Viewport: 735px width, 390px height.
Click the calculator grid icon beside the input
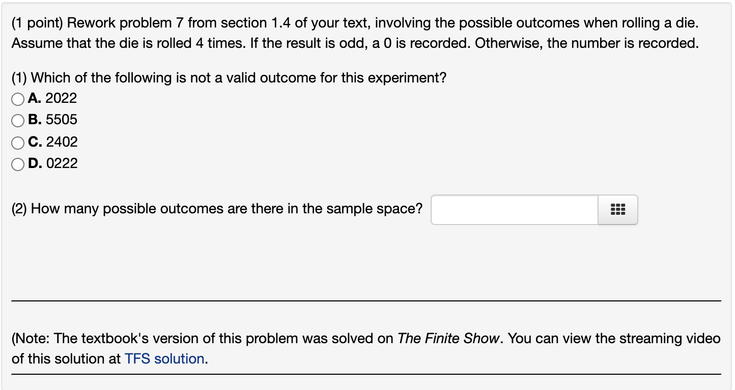click(x=616, y=209)
